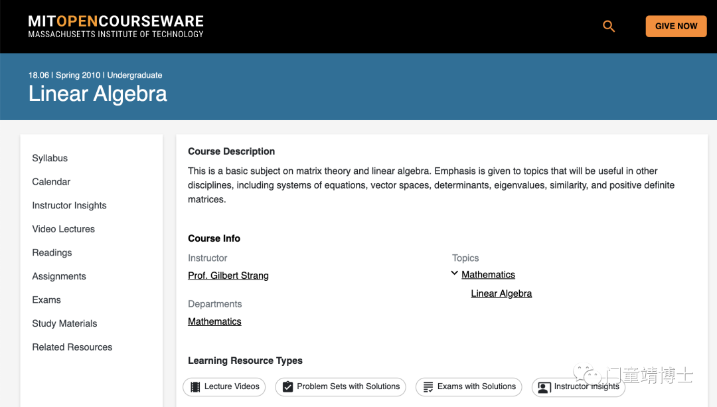Viewport: 717px width, 407px height.
Task: Click the Lecture Videos film icon
Action: (195, 387)
